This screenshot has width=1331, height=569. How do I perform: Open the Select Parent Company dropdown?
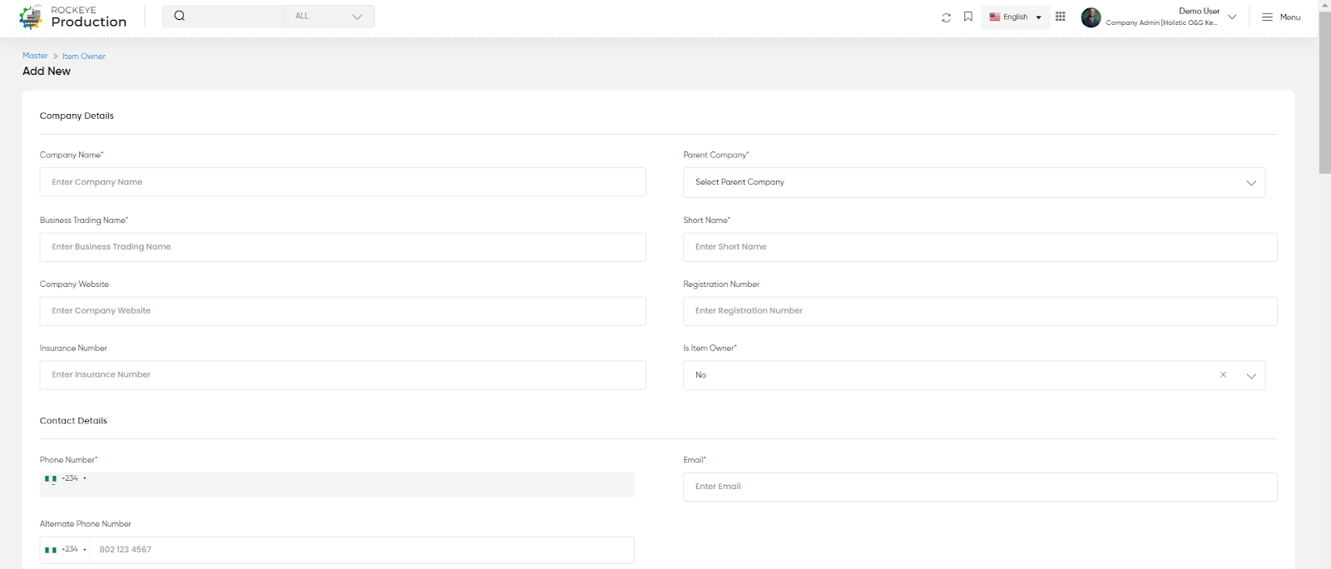974,183
